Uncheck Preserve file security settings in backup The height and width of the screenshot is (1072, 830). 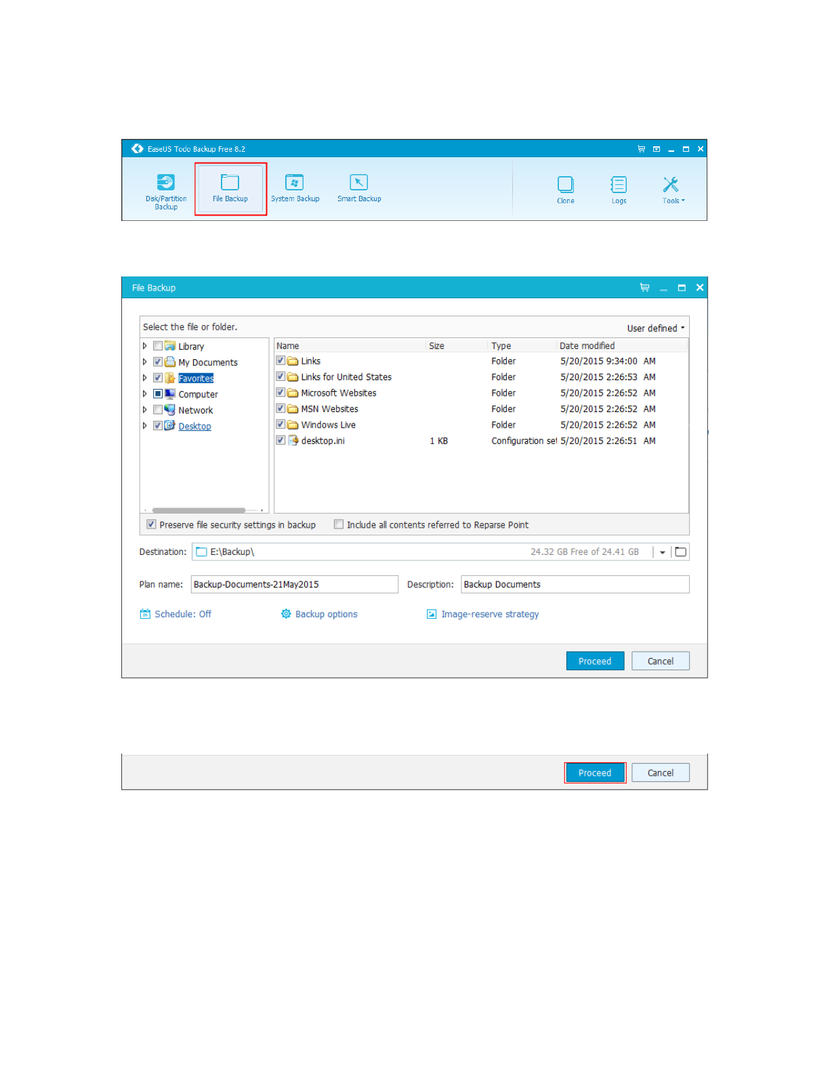pyautogui.click(x=152, y=524)
